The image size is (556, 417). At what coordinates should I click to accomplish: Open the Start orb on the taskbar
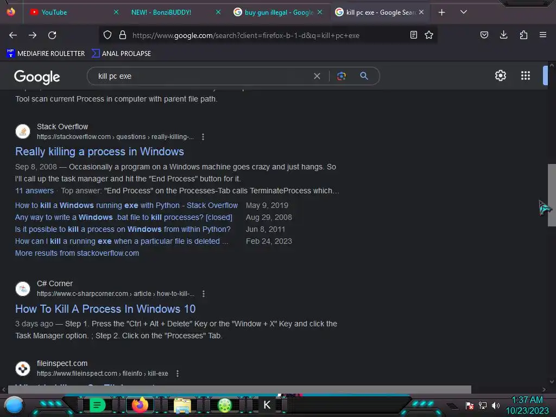(x=14, y=405)
